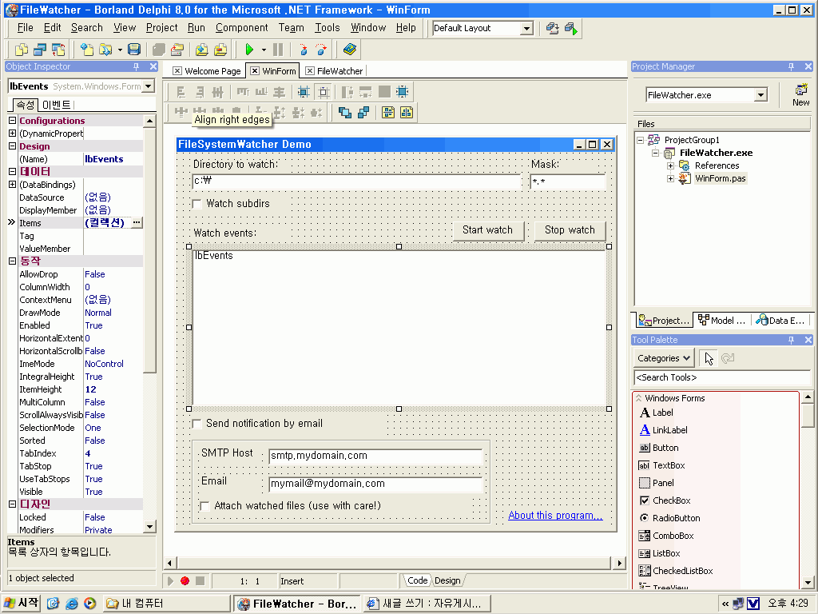Viewport: 818px width, 614px height.
Task: Click the red record macro button
Action: point(185,580)
